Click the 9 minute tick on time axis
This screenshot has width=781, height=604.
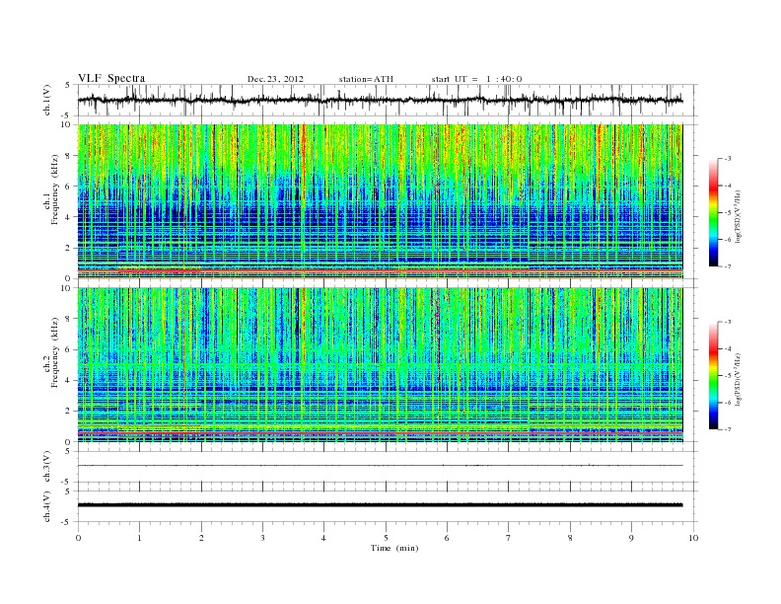tap(631, 538)
